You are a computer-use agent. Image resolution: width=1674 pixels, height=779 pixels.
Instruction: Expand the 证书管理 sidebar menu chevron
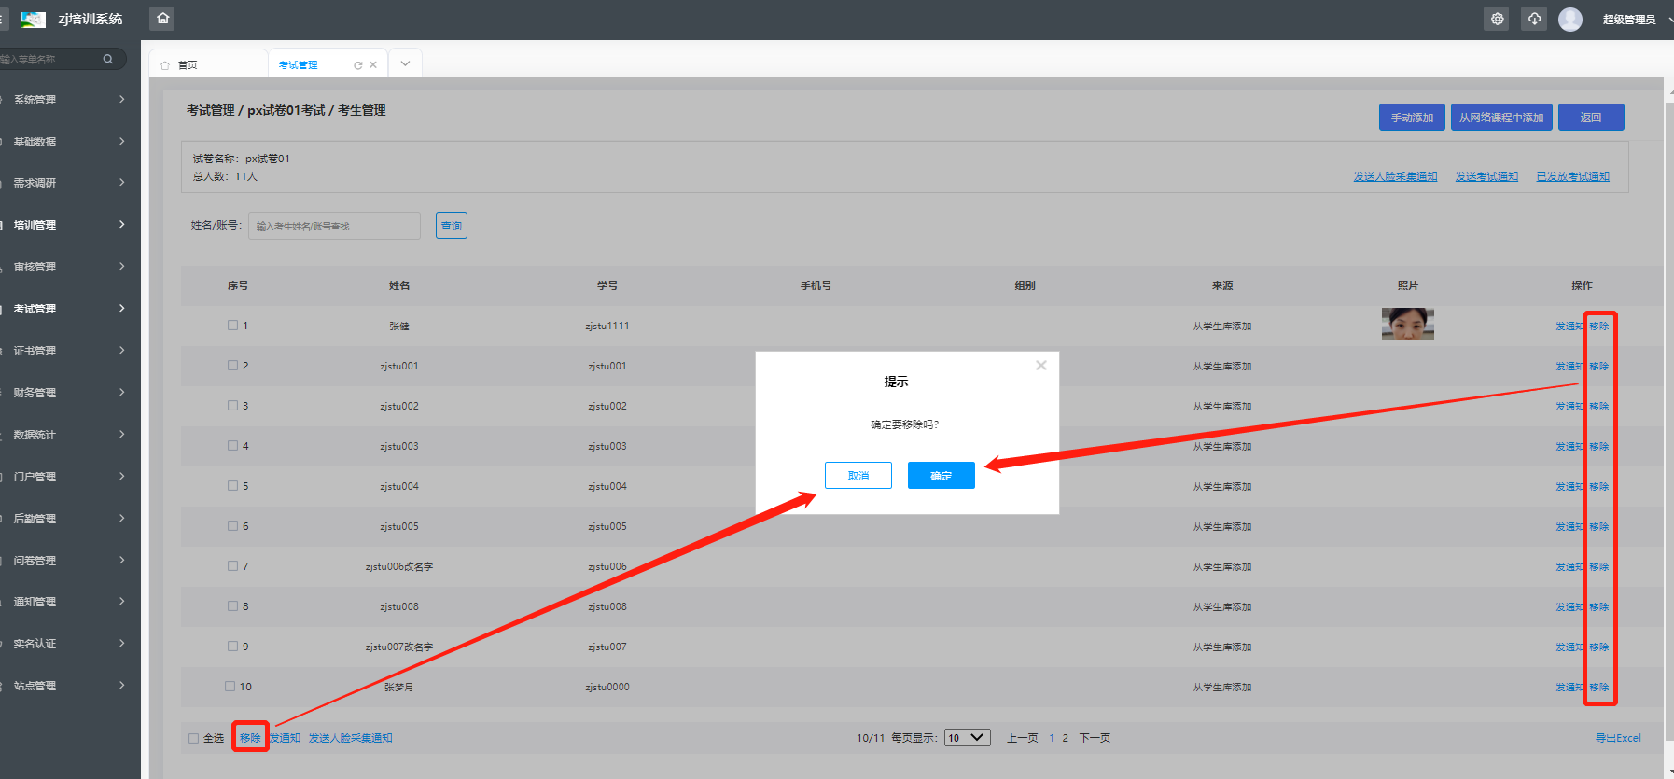[x=122, y=350]
